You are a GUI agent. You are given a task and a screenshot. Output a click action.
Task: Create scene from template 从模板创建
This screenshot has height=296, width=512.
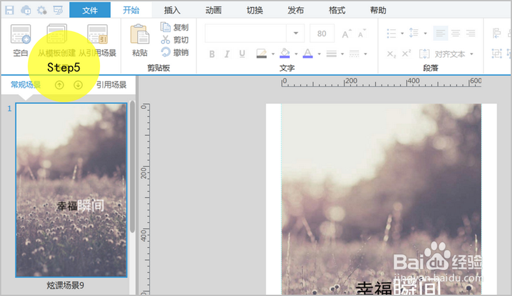(x=57, y=40)
